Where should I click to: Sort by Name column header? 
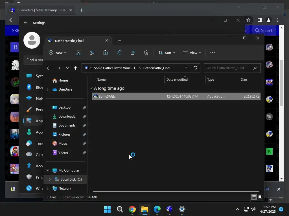point(101,80)
